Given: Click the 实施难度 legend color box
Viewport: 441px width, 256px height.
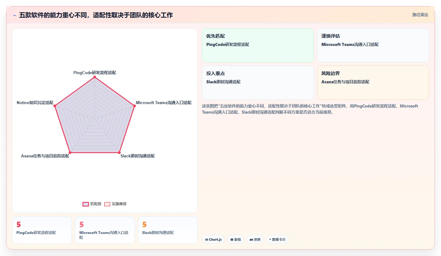Looking at the screenshot, I should (107, 204).
